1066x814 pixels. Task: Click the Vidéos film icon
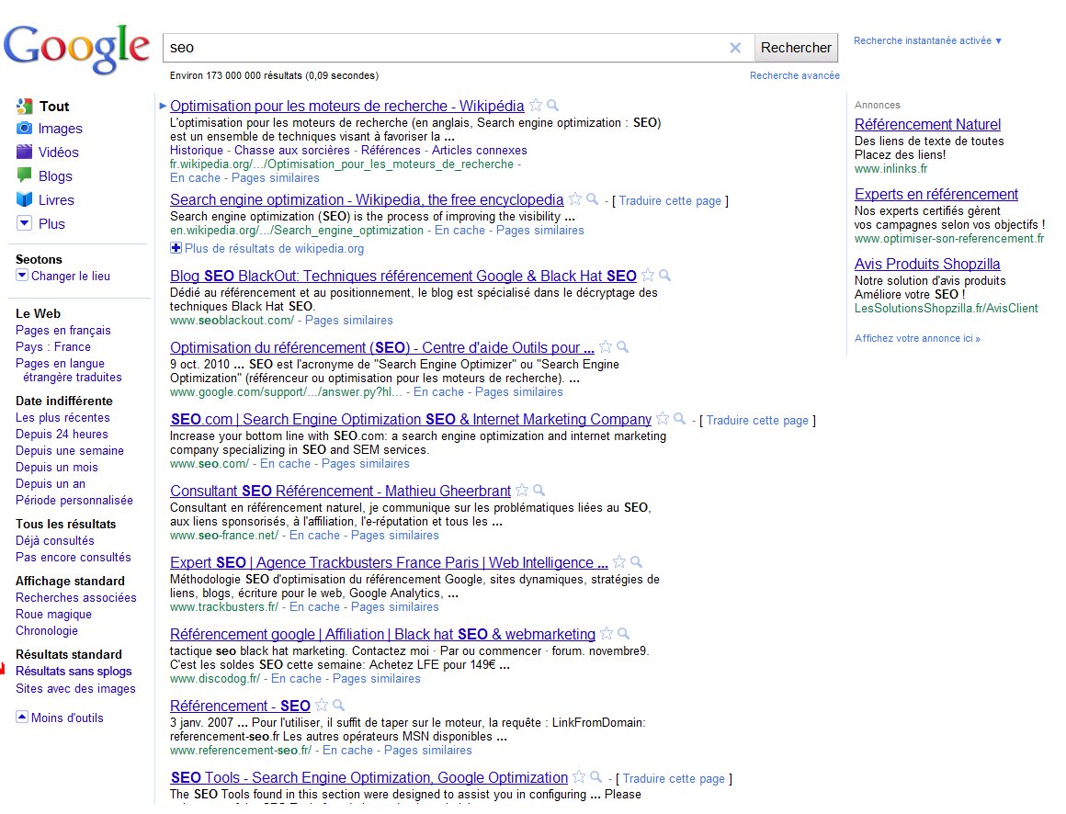25,152
